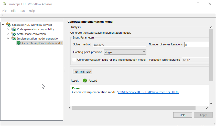Open the Run menu
This screenshot has height=126, width=216.
(x=22, y=11)
